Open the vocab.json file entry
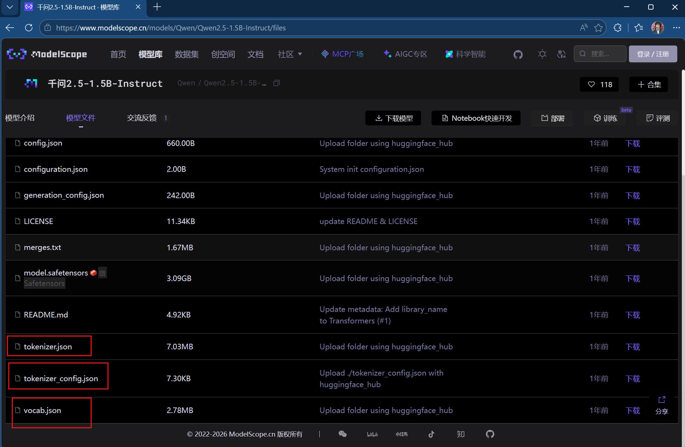The image size is (685, 447). point(42,410)
